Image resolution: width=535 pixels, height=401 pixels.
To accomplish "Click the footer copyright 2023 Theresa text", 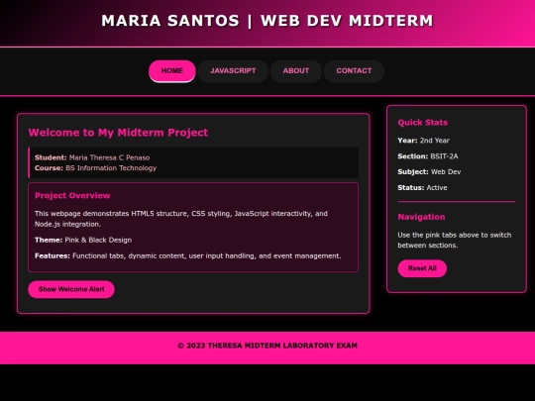I will pos(267,346).
